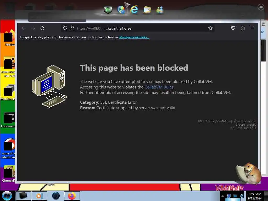
Task: Click the 'Certificate supplied by server' reason text
Action: coord(136,108)
